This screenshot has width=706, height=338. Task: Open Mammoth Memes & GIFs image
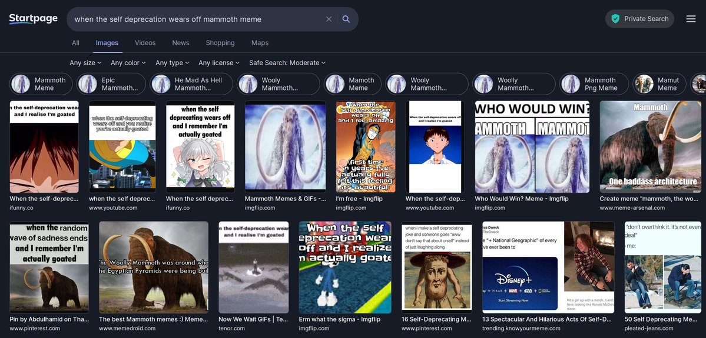(x=285, y=146)
